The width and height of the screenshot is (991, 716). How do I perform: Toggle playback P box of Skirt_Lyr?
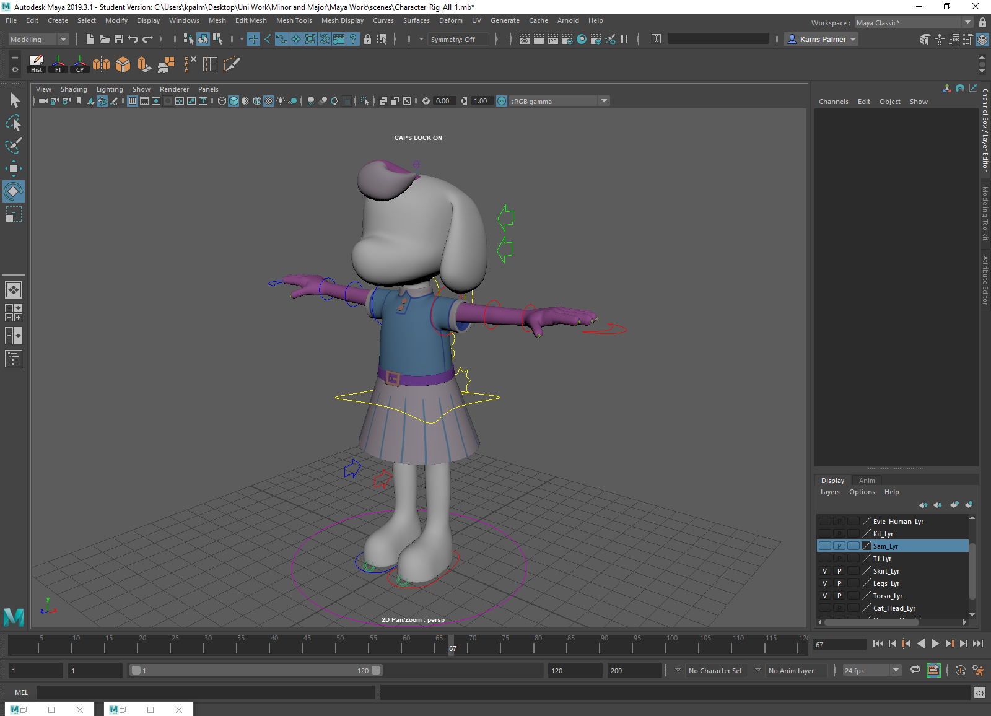839,571
